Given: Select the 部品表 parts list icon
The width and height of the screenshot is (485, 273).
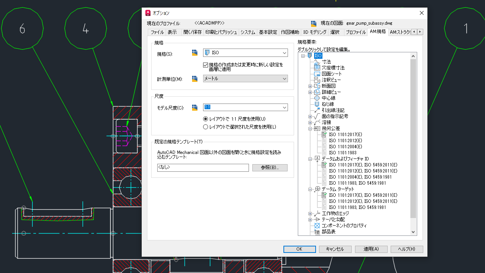Looking at the screenshot, I should pos(317,232).
